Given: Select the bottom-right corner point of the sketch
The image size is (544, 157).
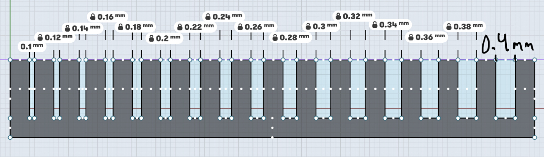Looking at the screenshot, I should pos(535,137).
